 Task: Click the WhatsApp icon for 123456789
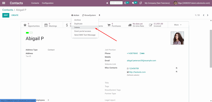tap(128, 69)
